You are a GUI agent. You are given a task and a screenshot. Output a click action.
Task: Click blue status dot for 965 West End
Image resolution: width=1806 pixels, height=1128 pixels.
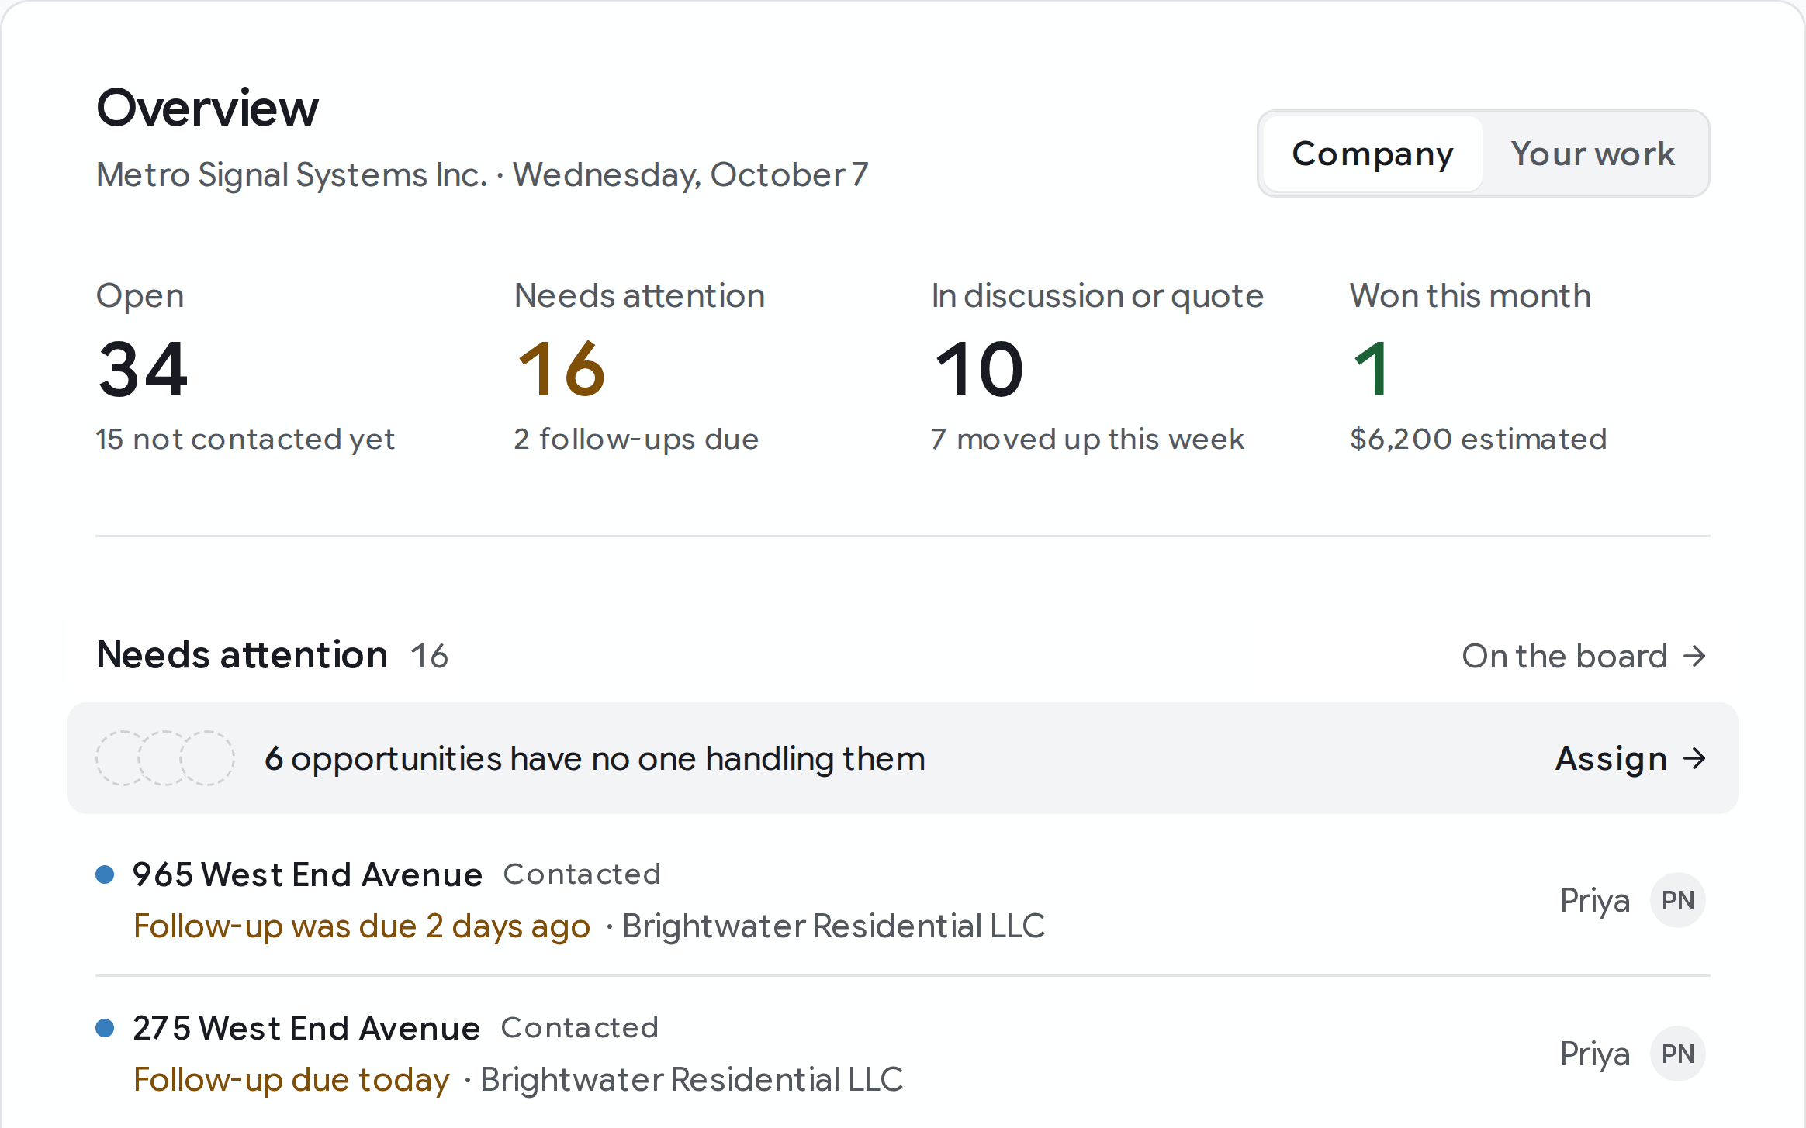(105, 874)
